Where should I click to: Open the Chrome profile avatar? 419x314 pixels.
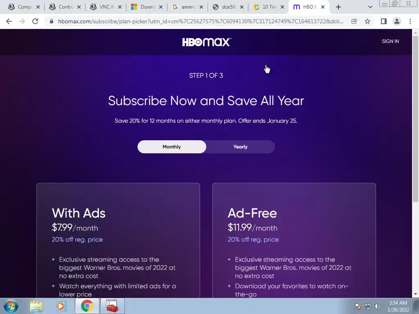tap(397, 21)
